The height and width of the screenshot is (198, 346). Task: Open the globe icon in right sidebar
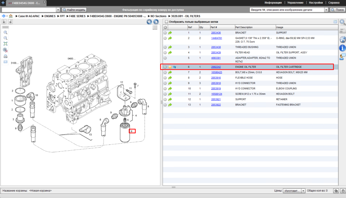(x=343, y=39)
